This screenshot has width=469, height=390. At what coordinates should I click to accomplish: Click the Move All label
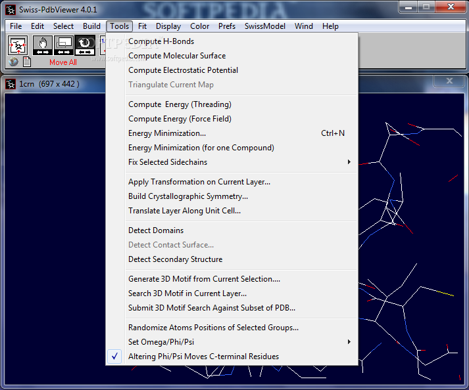pos(62,62)
